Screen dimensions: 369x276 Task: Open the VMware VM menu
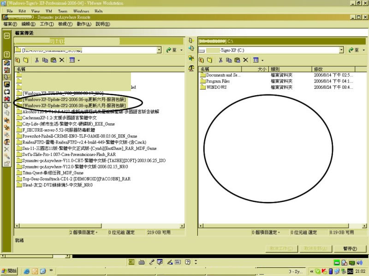coord(49,11)
